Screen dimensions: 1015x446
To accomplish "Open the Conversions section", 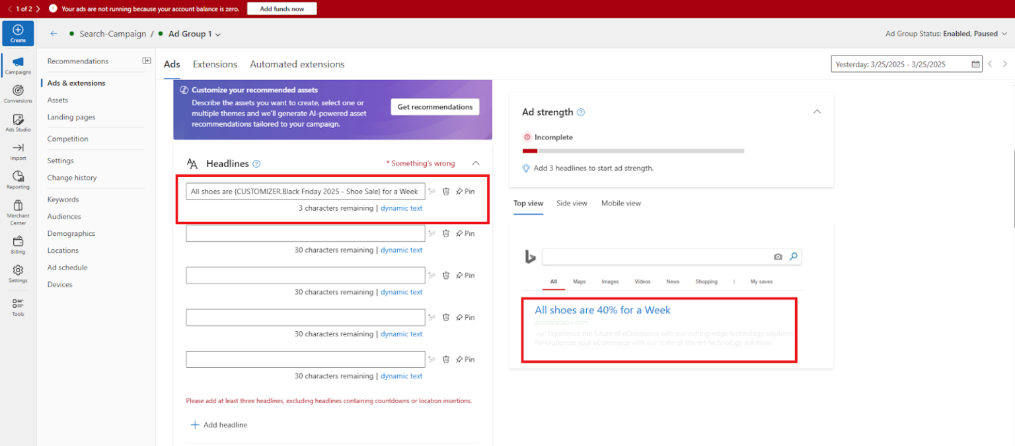I will 18,94.
